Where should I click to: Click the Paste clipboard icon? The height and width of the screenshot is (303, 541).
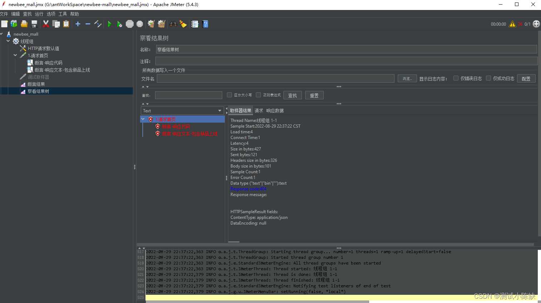tap(66, 24)
